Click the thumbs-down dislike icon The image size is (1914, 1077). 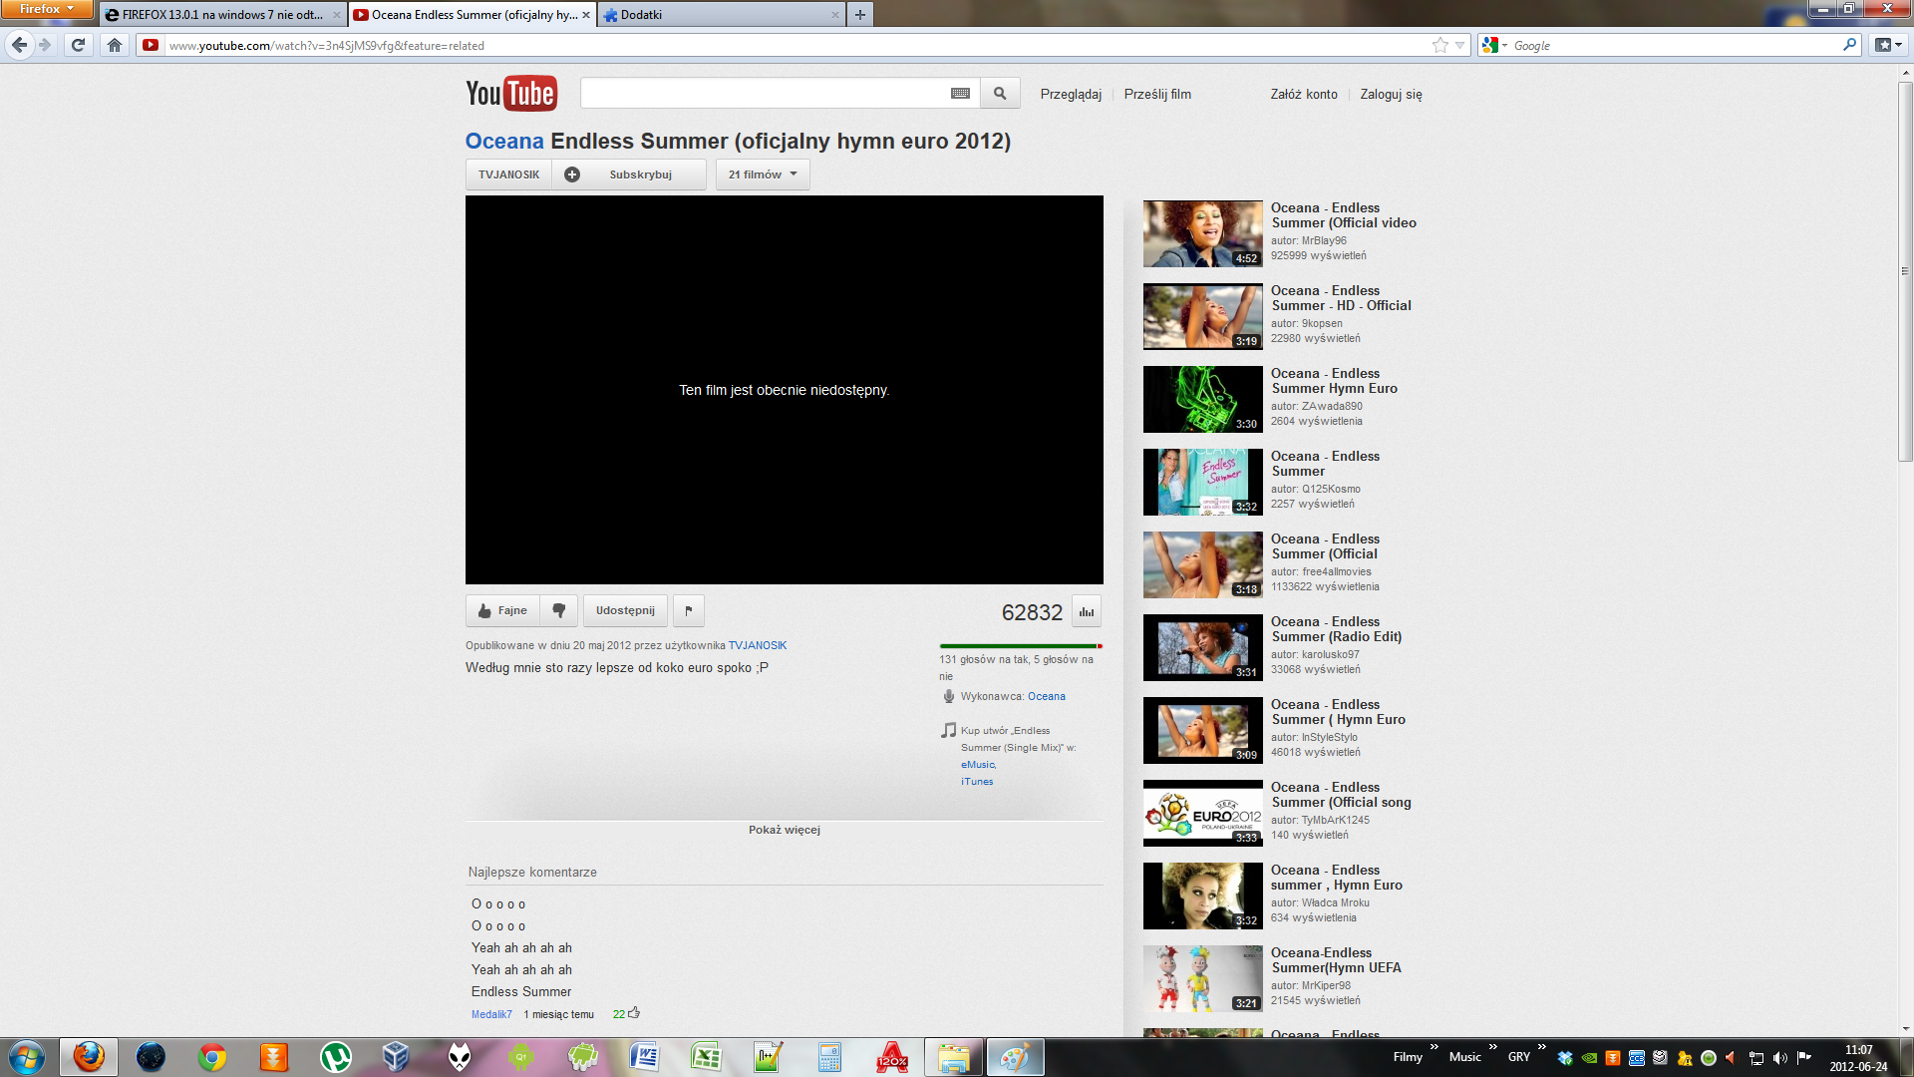coord(559,610)
